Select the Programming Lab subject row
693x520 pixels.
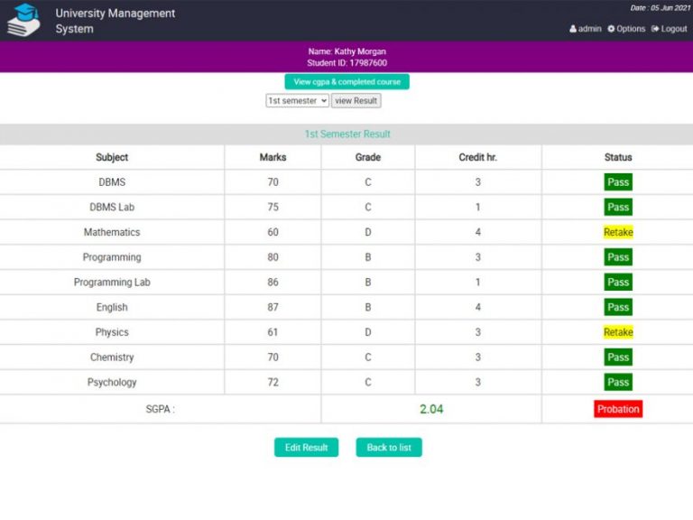pyautogui.click(x=112, y=283)
